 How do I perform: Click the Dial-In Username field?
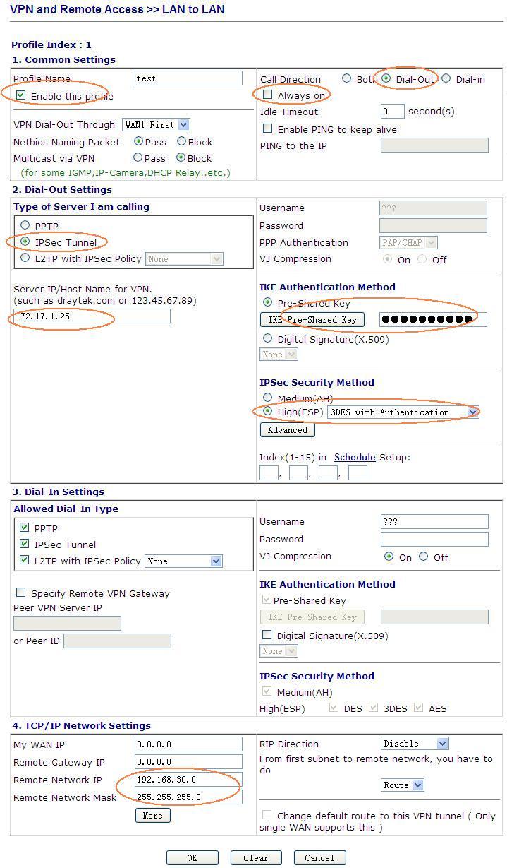(434, 521)
